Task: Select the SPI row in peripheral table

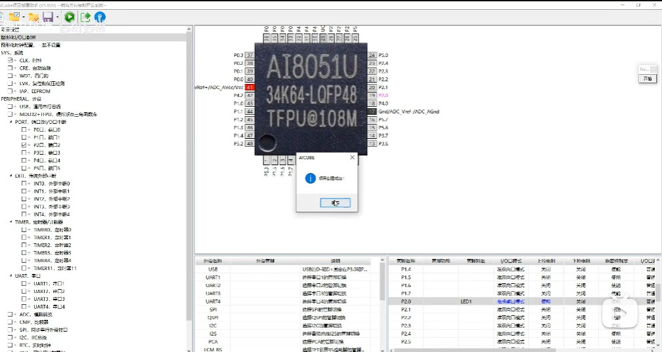Action: coord(213,309)
